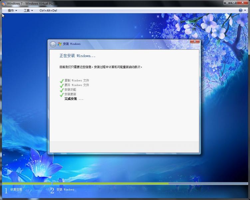Click the Virtual PC help icon
The image size is (250, 200).
[240, 10]
